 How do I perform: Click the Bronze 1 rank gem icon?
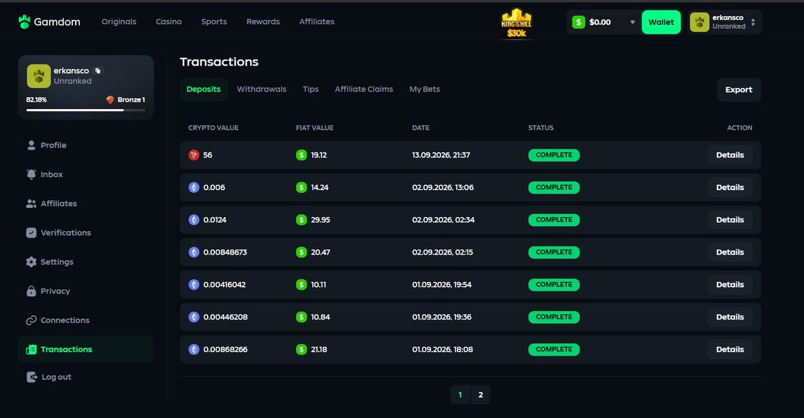tap(110, 100)
